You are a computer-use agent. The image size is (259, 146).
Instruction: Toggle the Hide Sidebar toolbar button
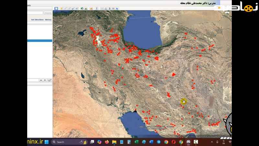pos(56,8)
